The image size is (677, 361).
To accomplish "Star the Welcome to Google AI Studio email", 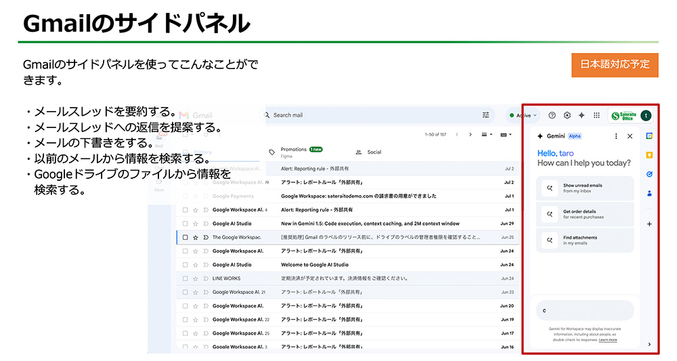I will tap(196, 265).
